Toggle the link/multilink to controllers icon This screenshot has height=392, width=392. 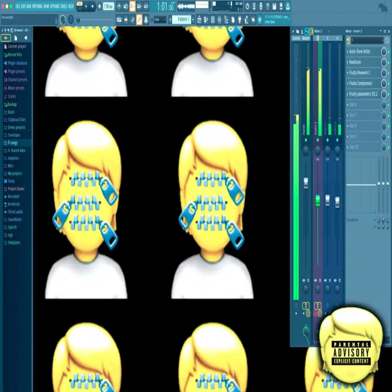tap(139, 20)
